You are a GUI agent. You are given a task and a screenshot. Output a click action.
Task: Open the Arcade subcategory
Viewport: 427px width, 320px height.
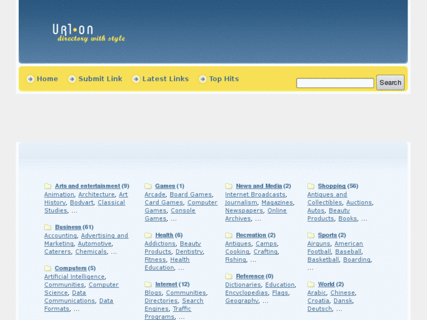click(155, 194)
